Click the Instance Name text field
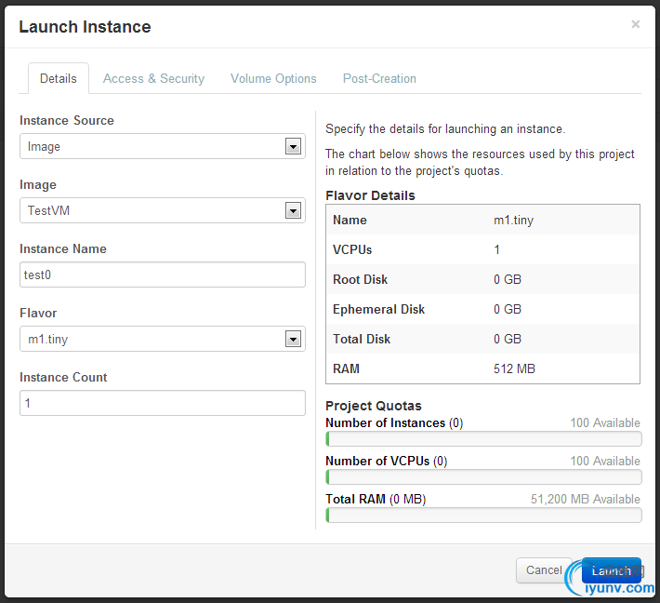This screenshot has width=660, height=603. [x=163, y=275]
